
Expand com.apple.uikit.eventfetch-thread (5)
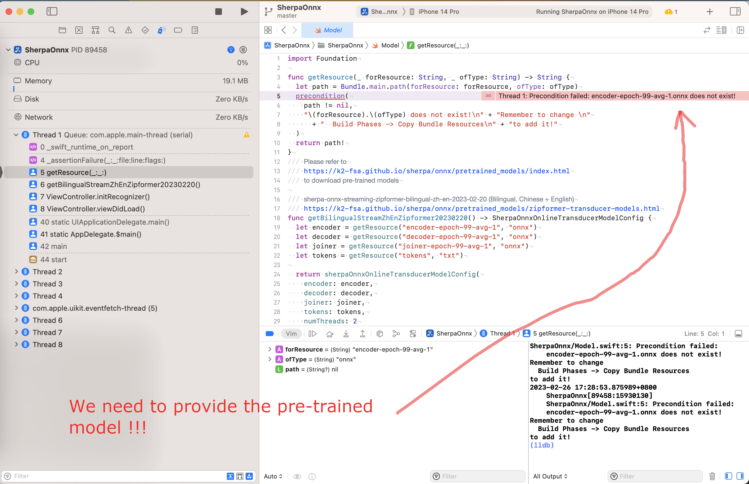coord(16,308)
